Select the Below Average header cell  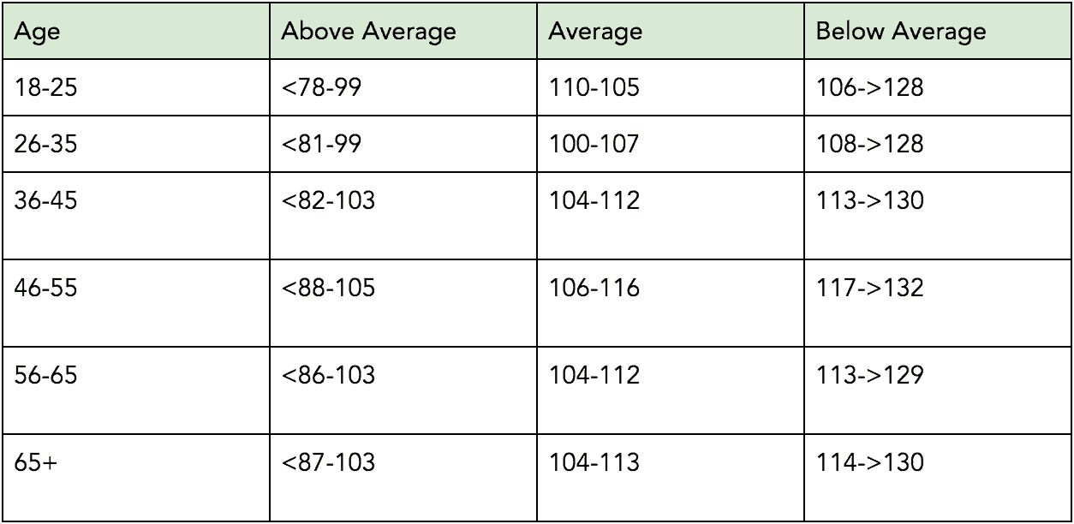(x=938, y=32)
